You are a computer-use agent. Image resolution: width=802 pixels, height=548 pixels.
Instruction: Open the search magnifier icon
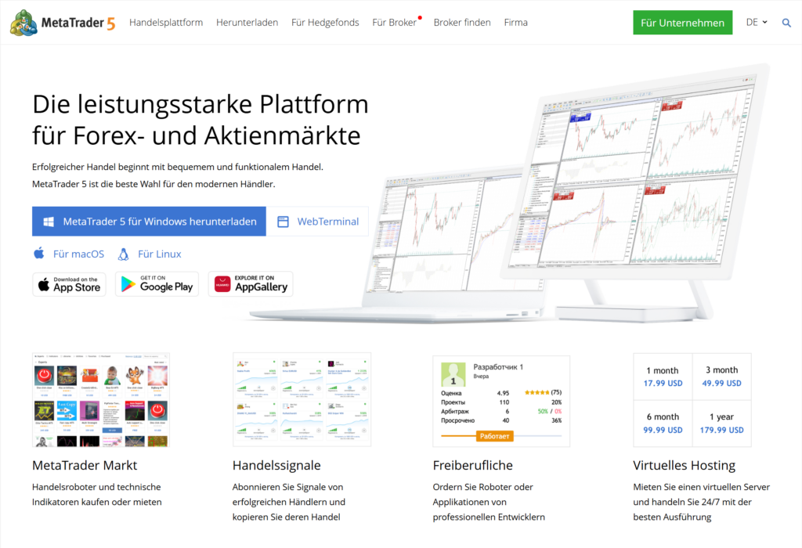786,23
